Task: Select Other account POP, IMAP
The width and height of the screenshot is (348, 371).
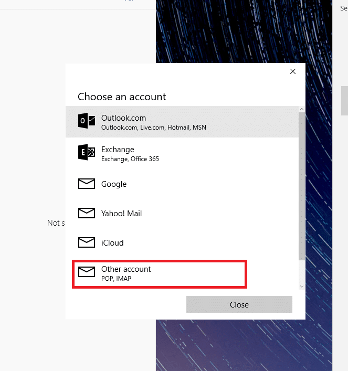Action: (182, 274)
